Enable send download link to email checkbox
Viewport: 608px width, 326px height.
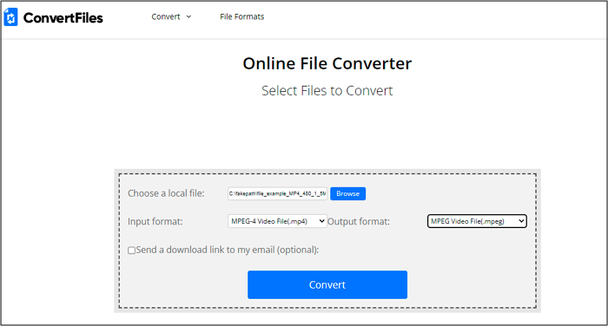coord(132,250)
